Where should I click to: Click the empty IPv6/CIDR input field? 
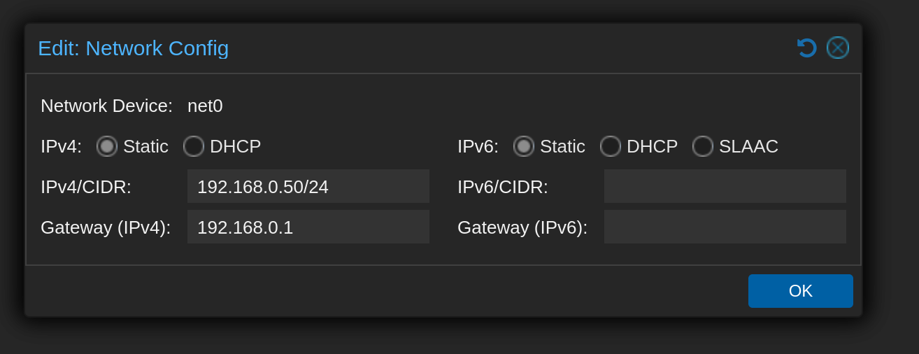tap(725, 186)
